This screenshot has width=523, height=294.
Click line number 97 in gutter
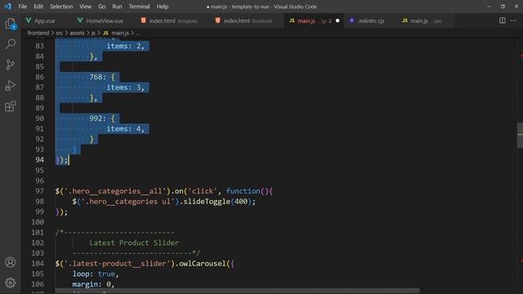pos(40,191)
